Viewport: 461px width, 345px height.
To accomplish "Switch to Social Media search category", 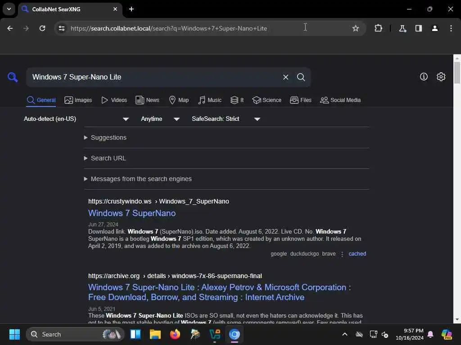I will (340, 100).
